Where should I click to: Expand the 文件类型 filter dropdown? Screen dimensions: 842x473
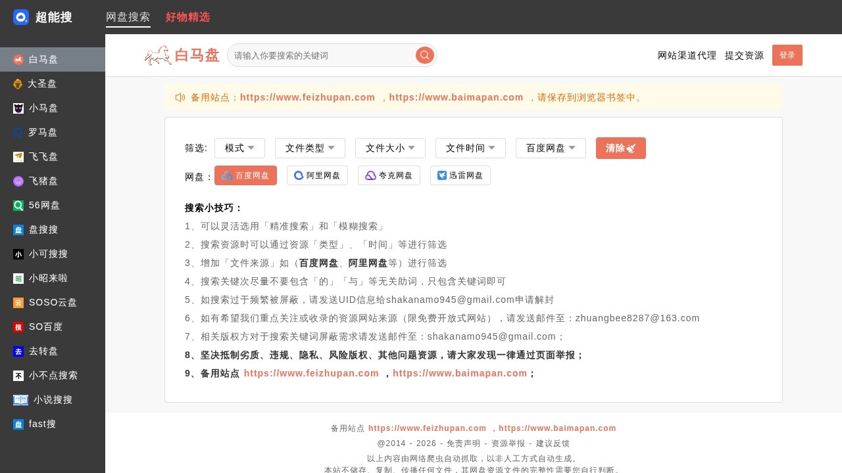tap(310, 148)
